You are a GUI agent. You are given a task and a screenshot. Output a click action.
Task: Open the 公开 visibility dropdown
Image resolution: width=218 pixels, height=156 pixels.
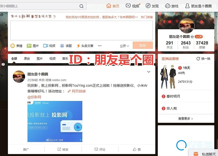(125, 46)
